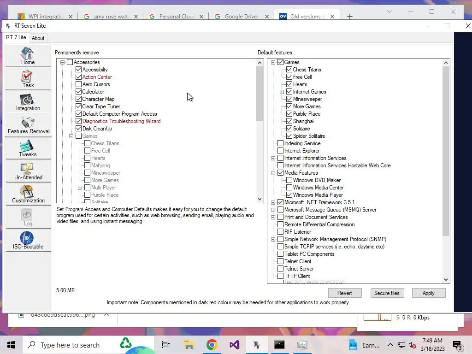The image size is (472, 354).
Task: Switch to the RT 7 Lite tab
Action: [x=16, y=37]
